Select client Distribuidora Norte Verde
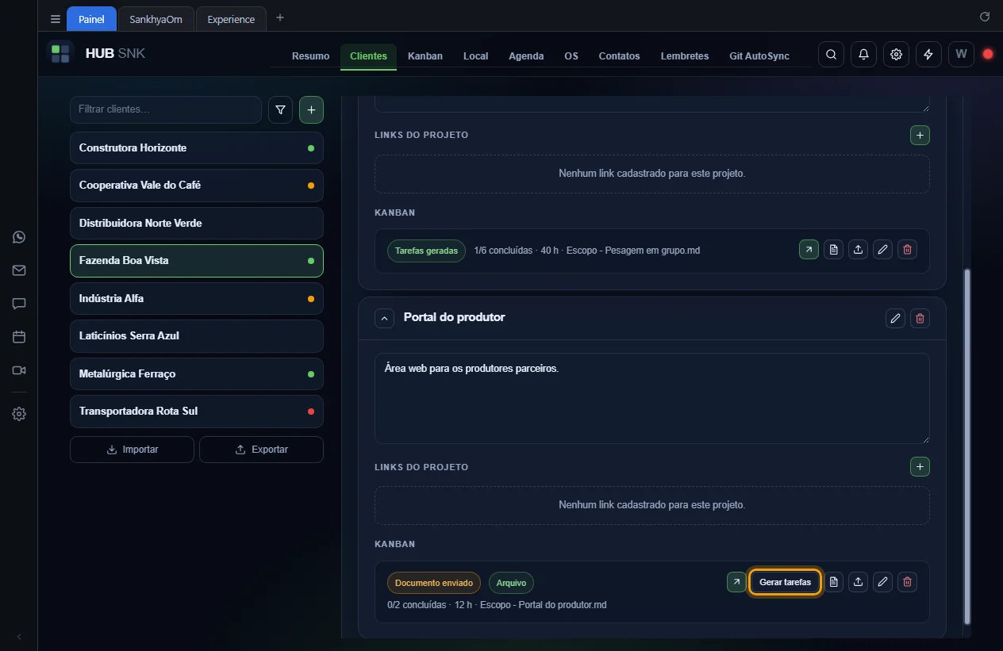This screenshot has width=1003, height=651. 197,224
